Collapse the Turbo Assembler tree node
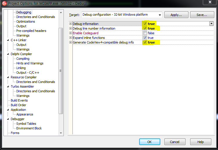This screenshot has width=218, height=150. [8, 86]
